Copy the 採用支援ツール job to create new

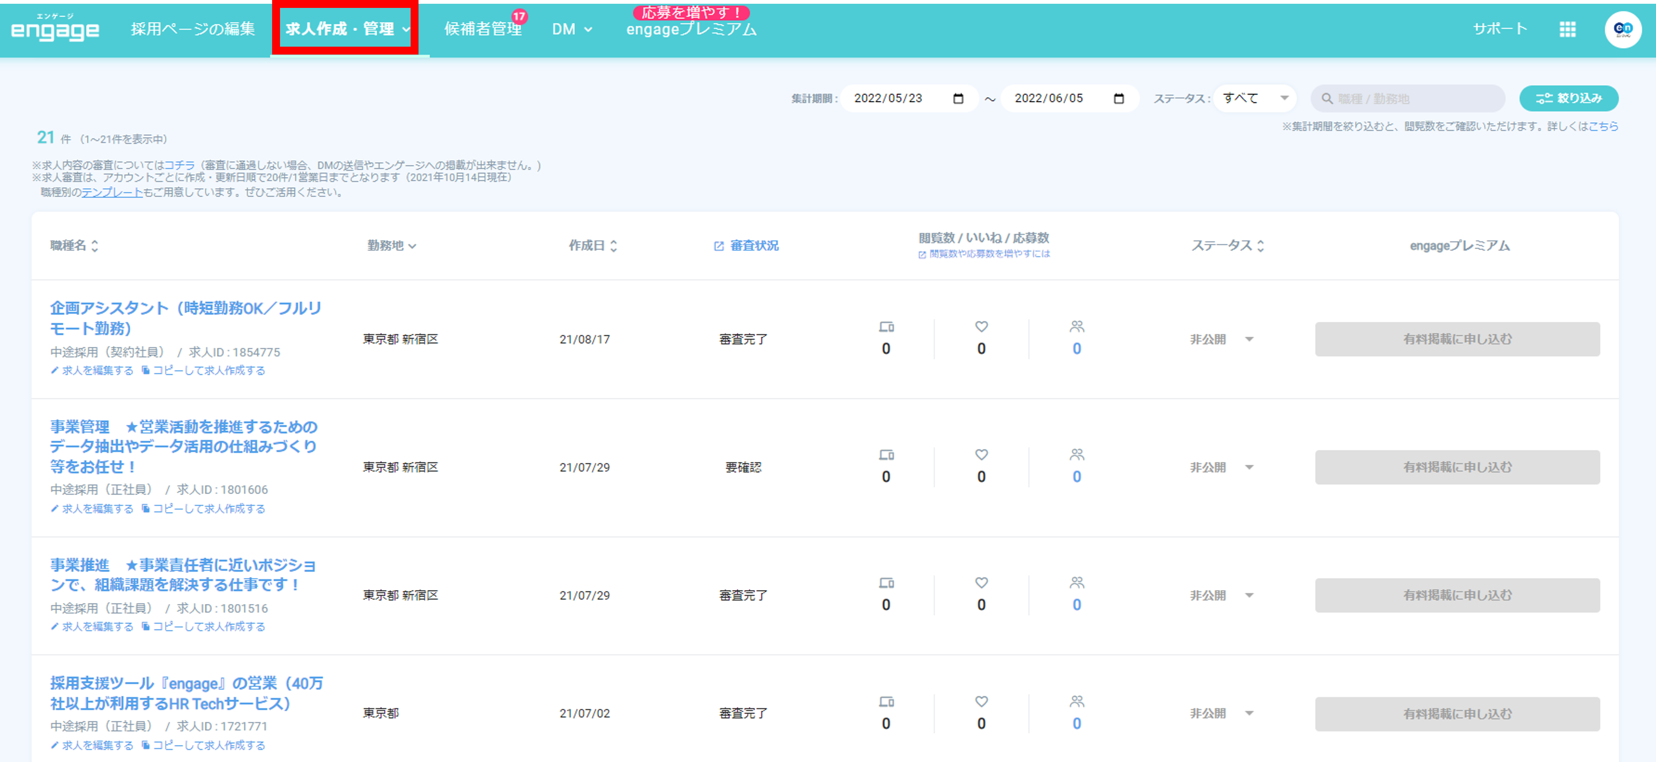coord(203,745)
